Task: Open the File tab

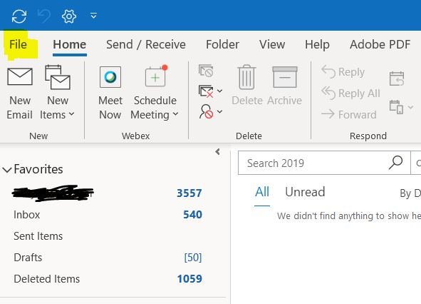Action: click(19, 44)
